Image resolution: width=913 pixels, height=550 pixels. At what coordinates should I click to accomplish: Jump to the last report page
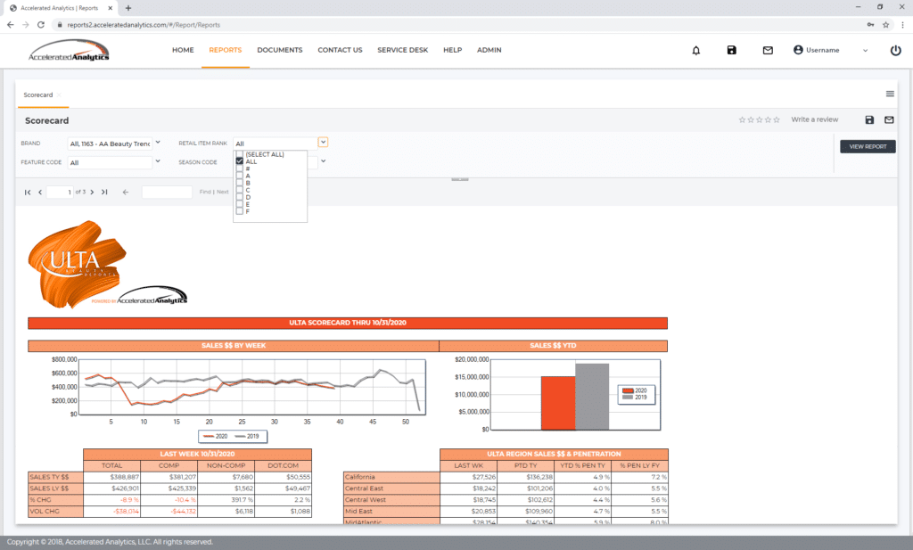click(104, 192)
